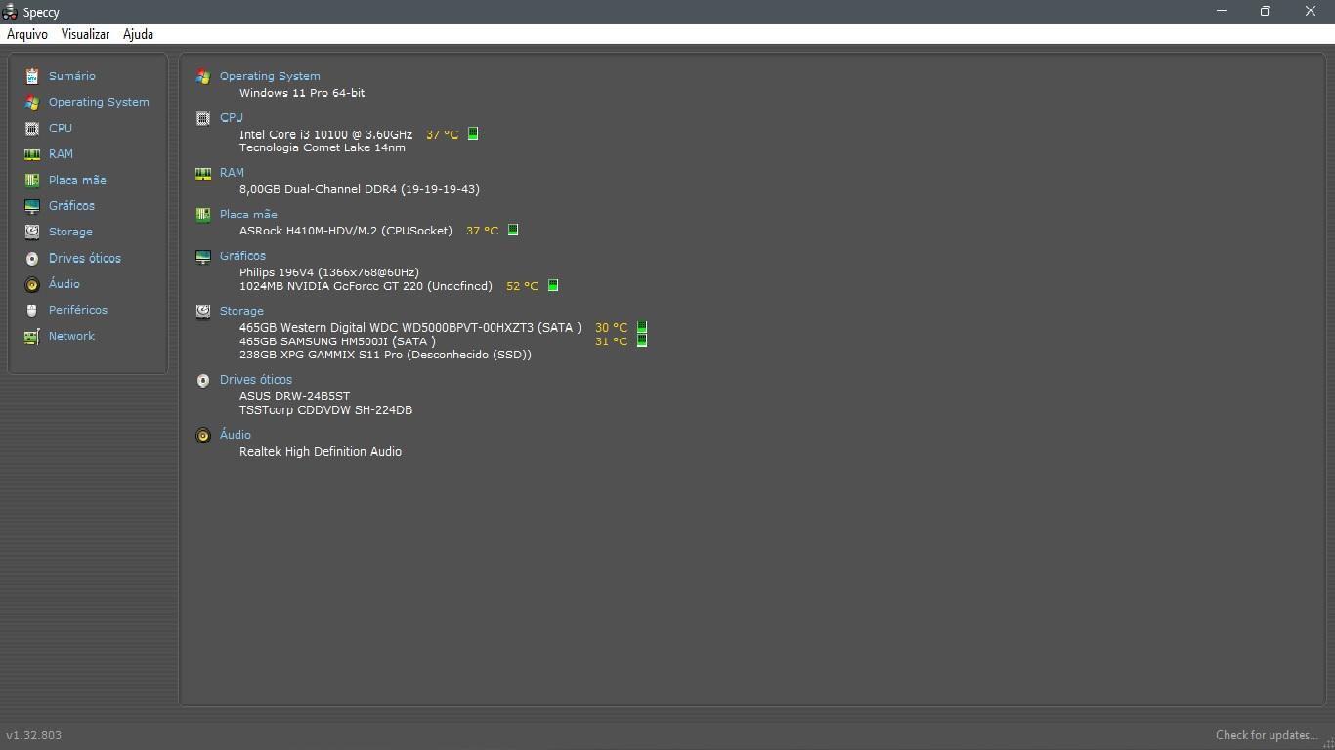
Task: Click the RAM heading link in summary
Action: (232, 173)
